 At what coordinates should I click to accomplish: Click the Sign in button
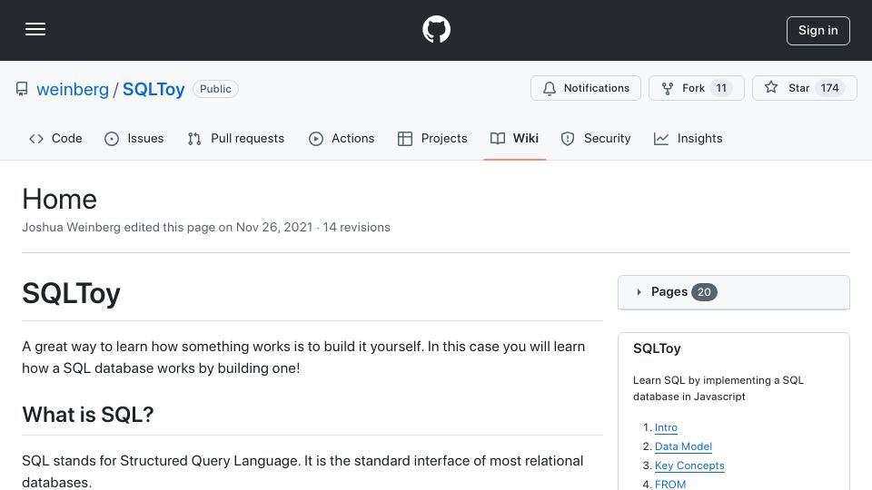point(817,31)
